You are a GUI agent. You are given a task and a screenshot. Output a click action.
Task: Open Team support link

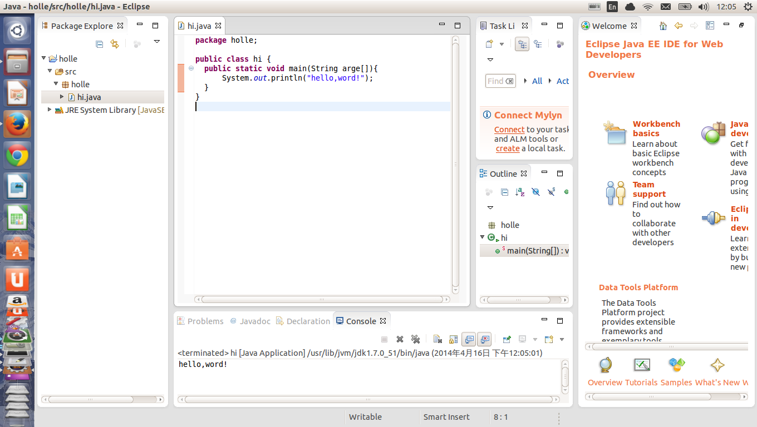pyautogui.click(x=649, y=189)
